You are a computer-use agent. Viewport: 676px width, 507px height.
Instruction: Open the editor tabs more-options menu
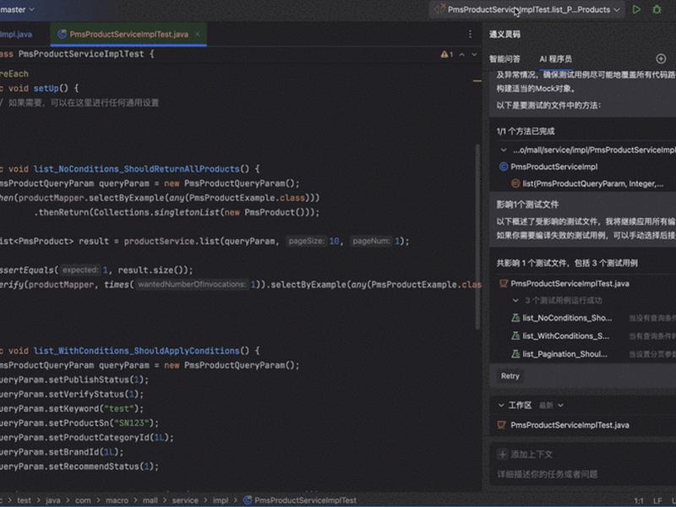pos(470,34)
